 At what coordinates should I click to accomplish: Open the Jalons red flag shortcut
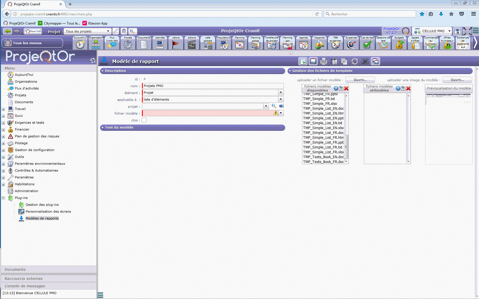click(x=176, y=44)
